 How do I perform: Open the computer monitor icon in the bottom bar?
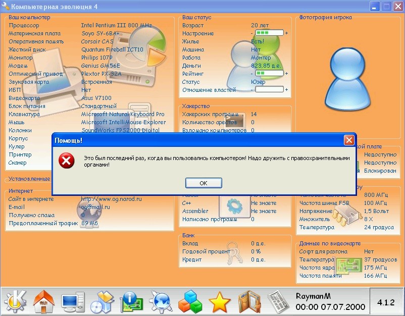pos(73,302)
